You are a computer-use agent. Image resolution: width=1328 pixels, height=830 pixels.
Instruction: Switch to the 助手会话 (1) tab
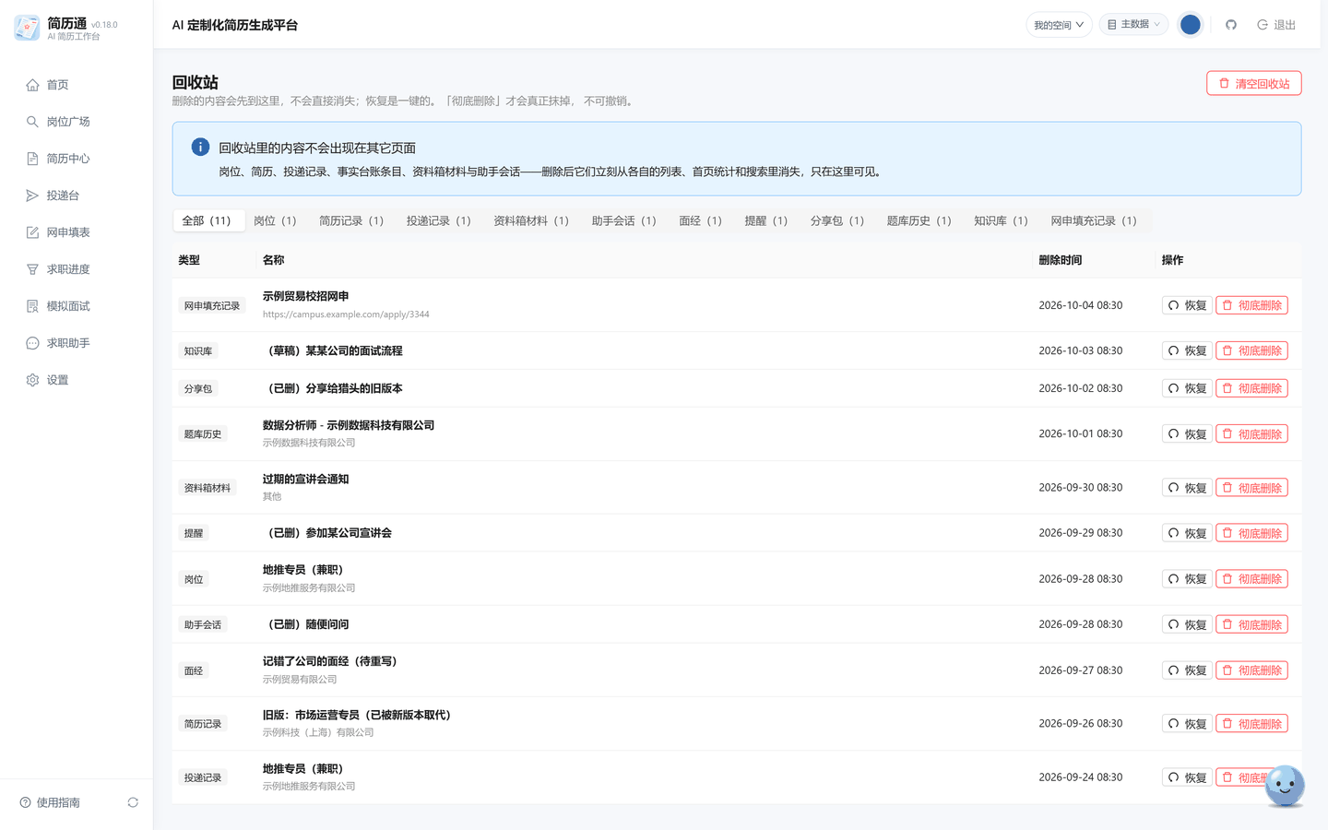pos(624,220)
